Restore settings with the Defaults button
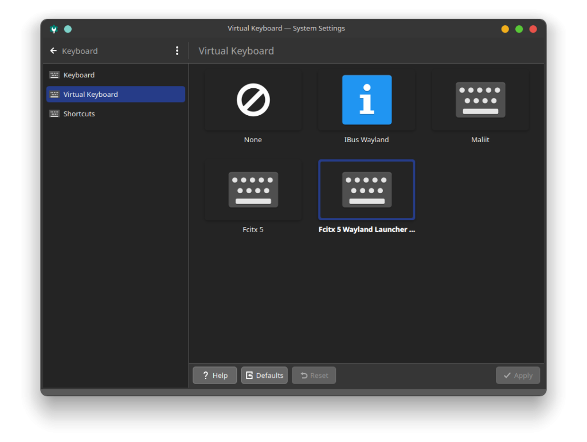 click(x=264, y=375)
